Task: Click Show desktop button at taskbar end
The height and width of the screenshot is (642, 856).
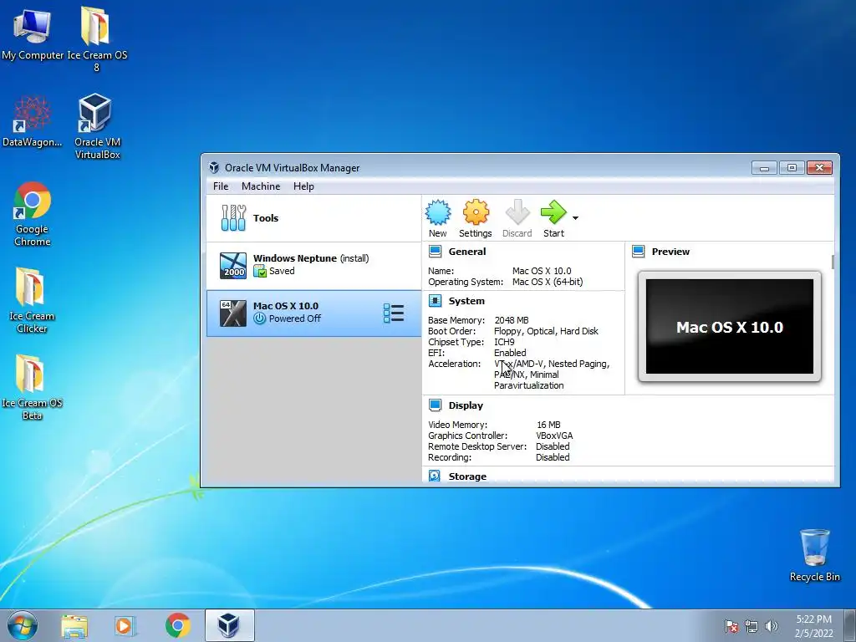Action: pos(850,625)
